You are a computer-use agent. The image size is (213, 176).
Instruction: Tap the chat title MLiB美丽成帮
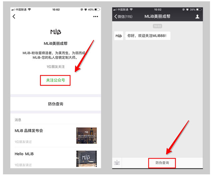[x=157, y=17]
